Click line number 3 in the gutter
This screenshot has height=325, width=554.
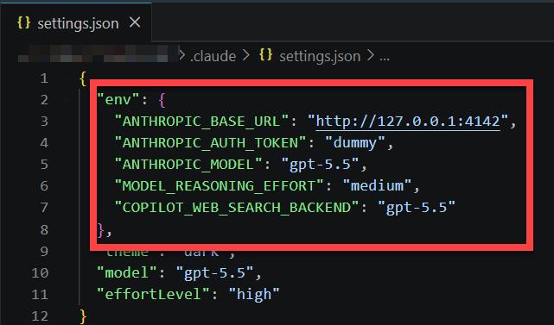44,122
